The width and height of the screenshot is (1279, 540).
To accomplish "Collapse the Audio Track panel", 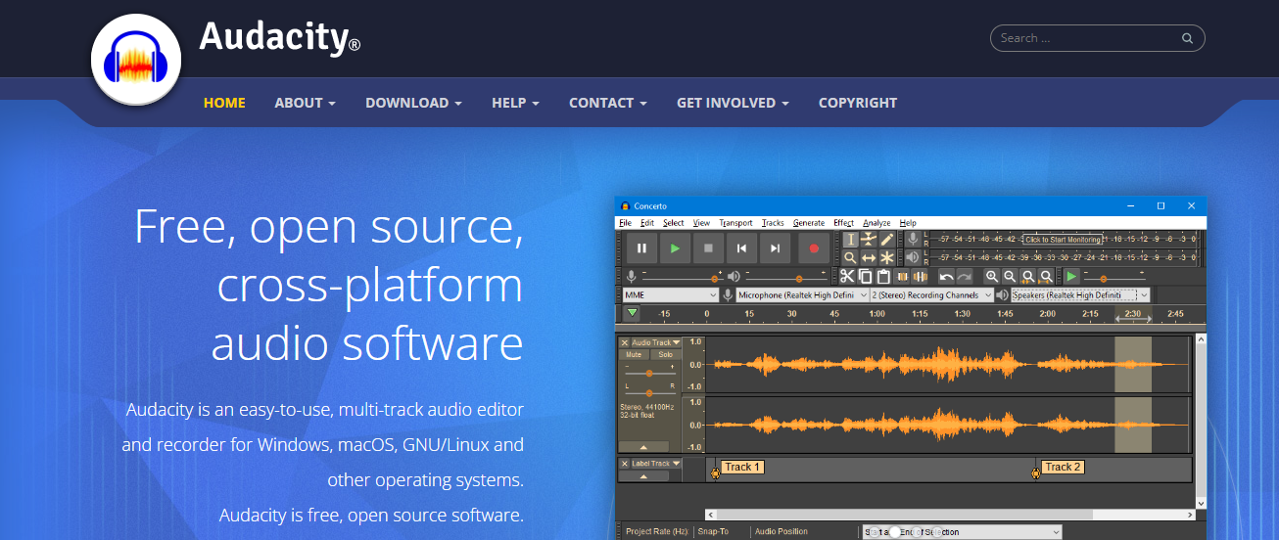I will click(643, 446).
